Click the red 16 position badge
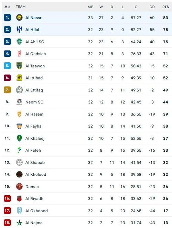The image size is (172, 228). pyautogui.click(x=7, y=198)
